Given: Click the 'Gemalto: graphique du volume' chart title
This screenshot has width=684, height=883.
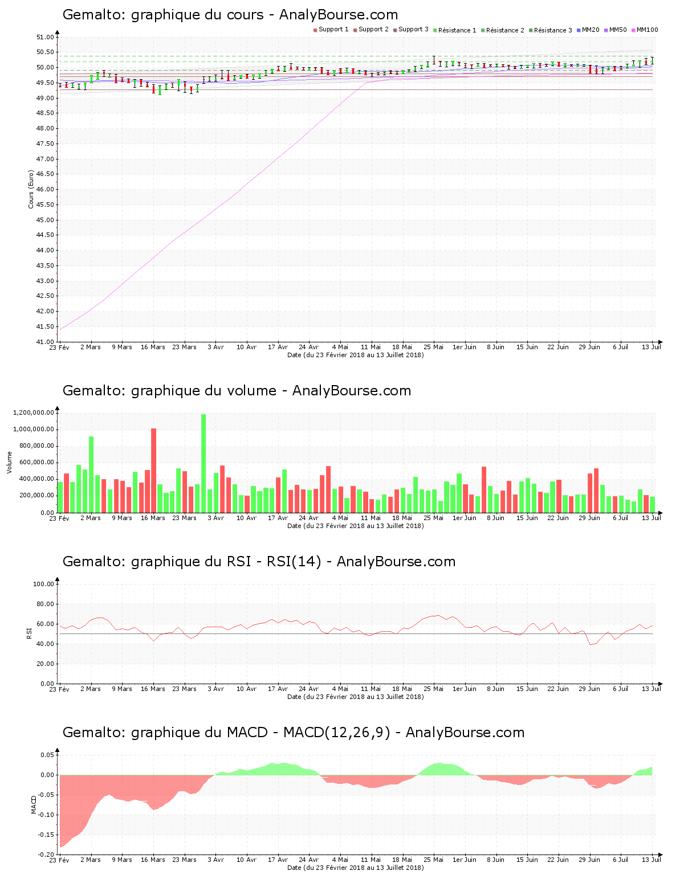Looking at the screenshot, I should [237, 391].
